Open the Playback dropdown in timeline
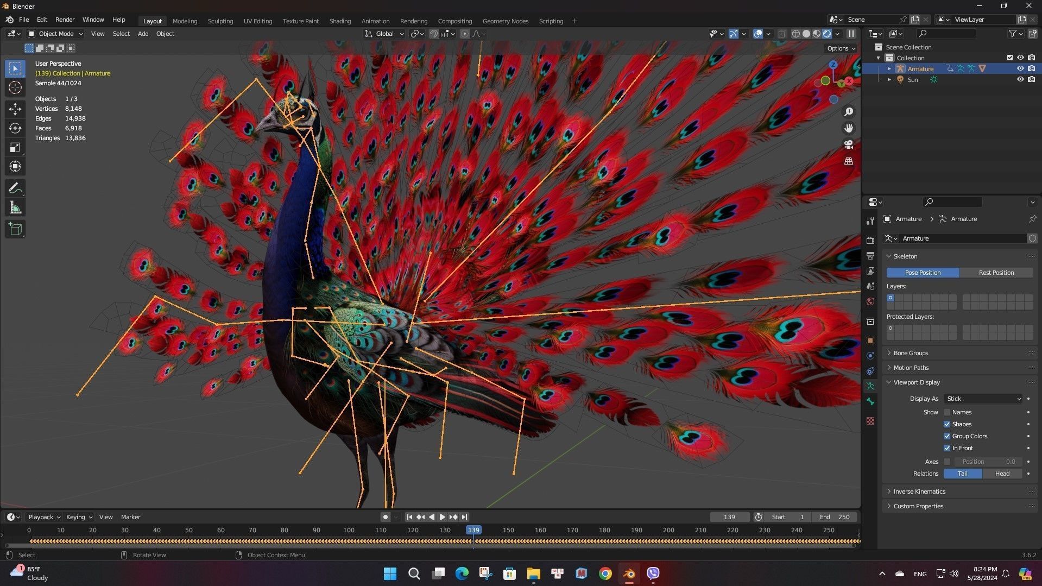The width and height of the screenshot is (1042, 586). click(x=43, y=517)
